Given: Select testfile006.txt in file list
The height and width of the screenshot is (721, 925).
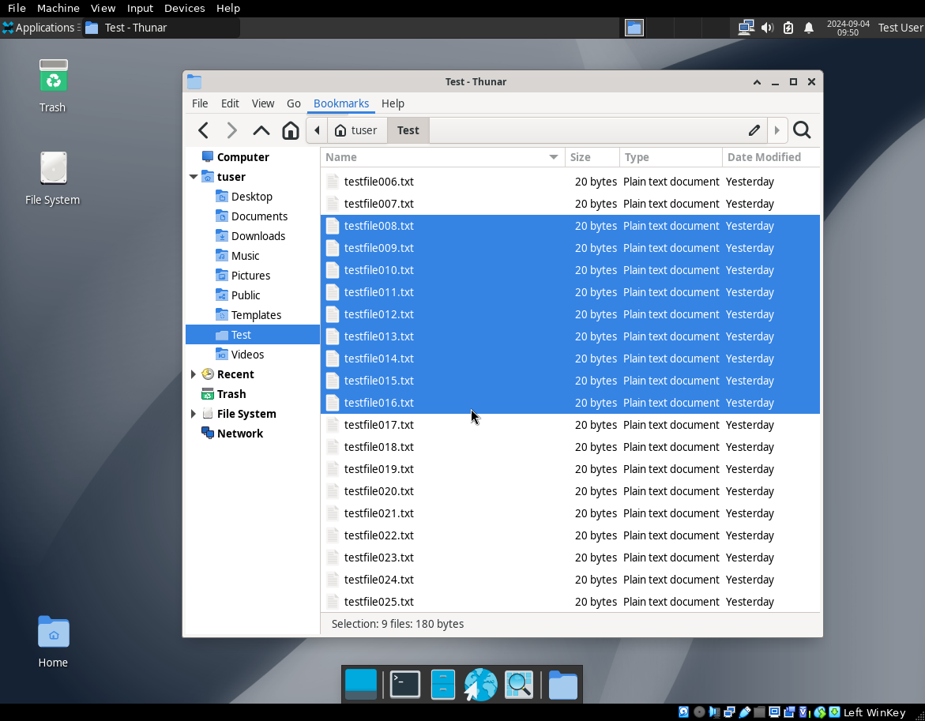Looking at the screenshot, I should (x=570, y=182).
